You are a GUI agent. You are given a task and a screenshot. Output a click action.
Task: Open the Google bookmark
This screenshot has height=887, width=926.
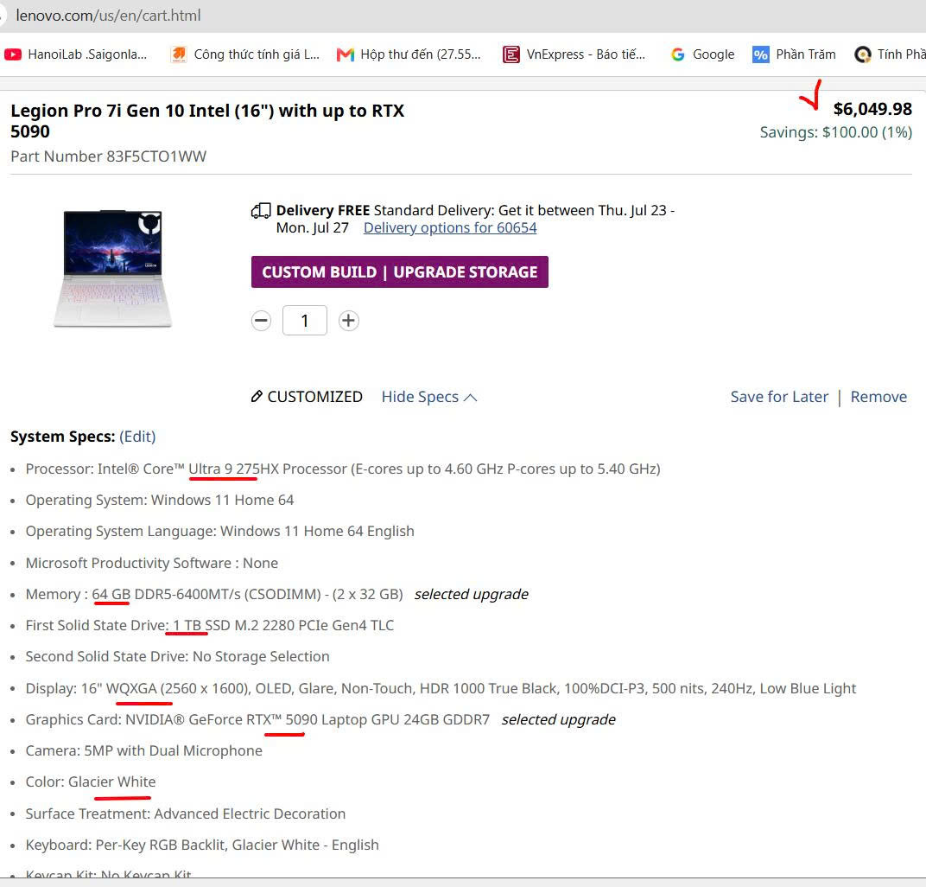(703, 54)
